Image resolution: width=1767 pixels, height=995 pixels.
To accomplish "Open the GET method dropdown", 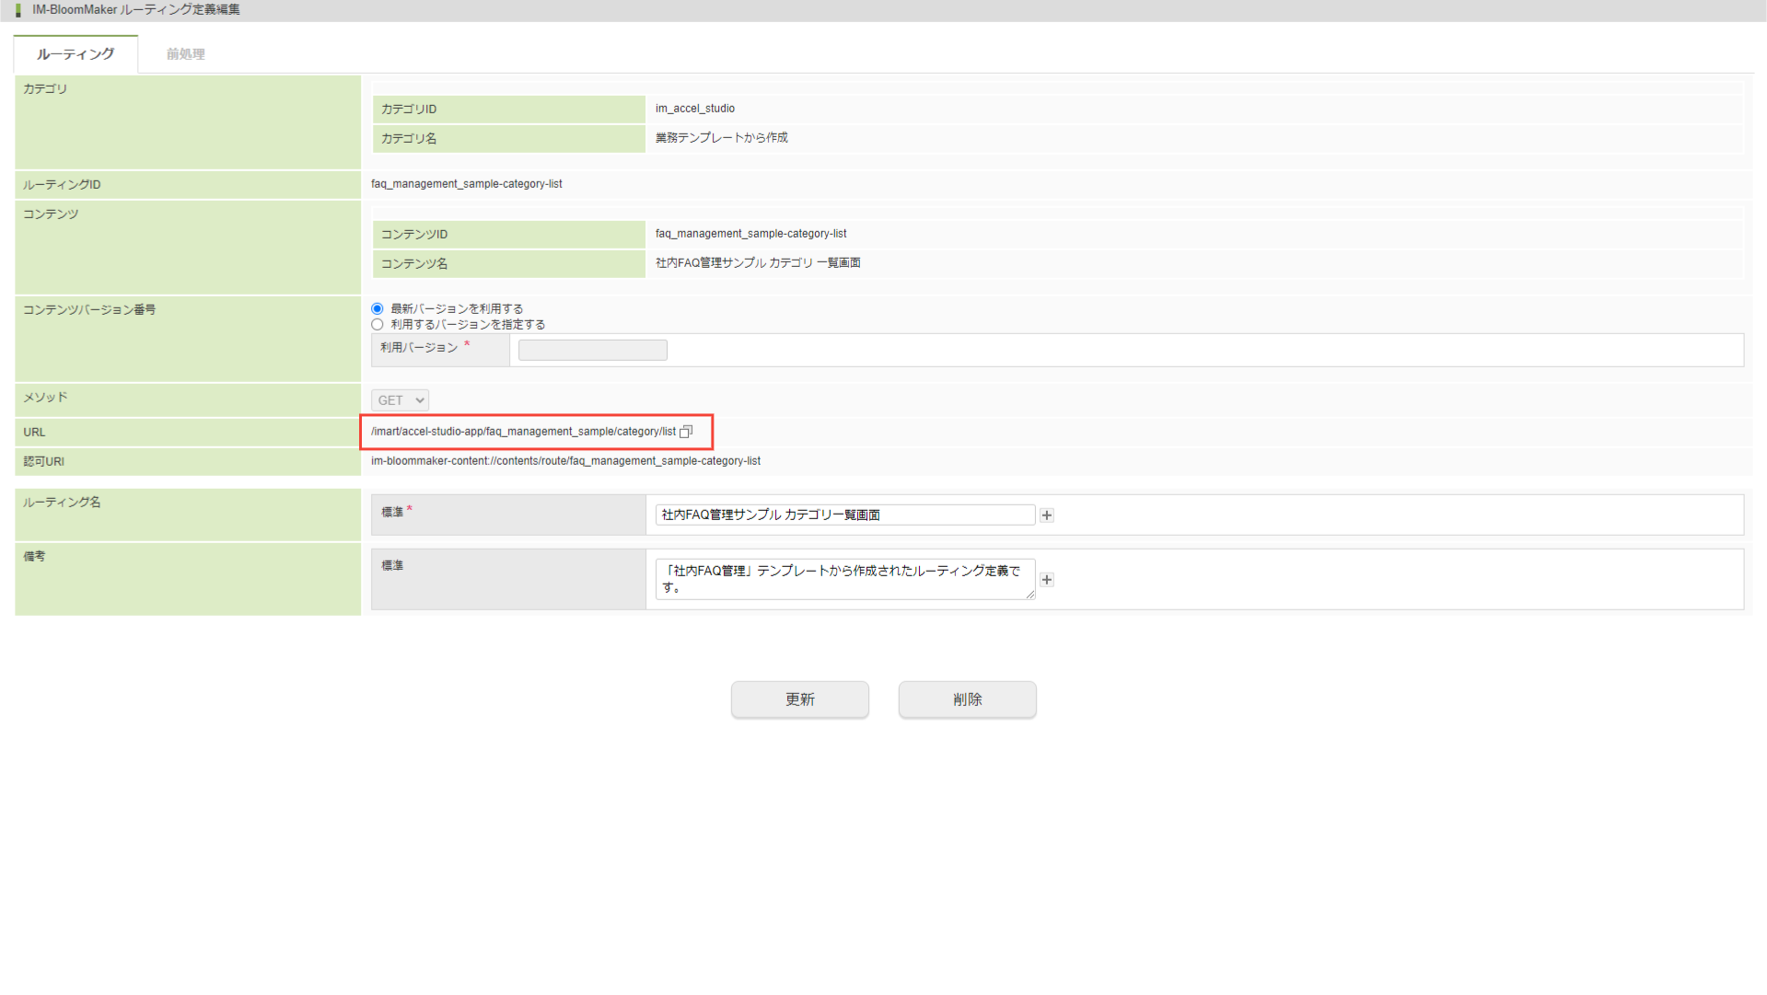I will pos(400,400).
